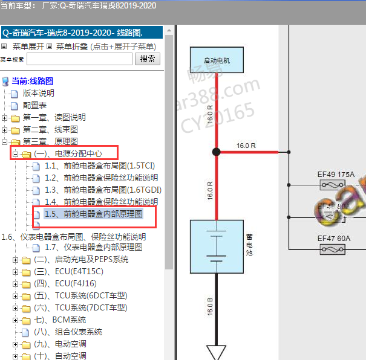Open 1.2、前舱电器盒保险丝功能说明
Screen dimensions: 366x360
coord(101,178)
